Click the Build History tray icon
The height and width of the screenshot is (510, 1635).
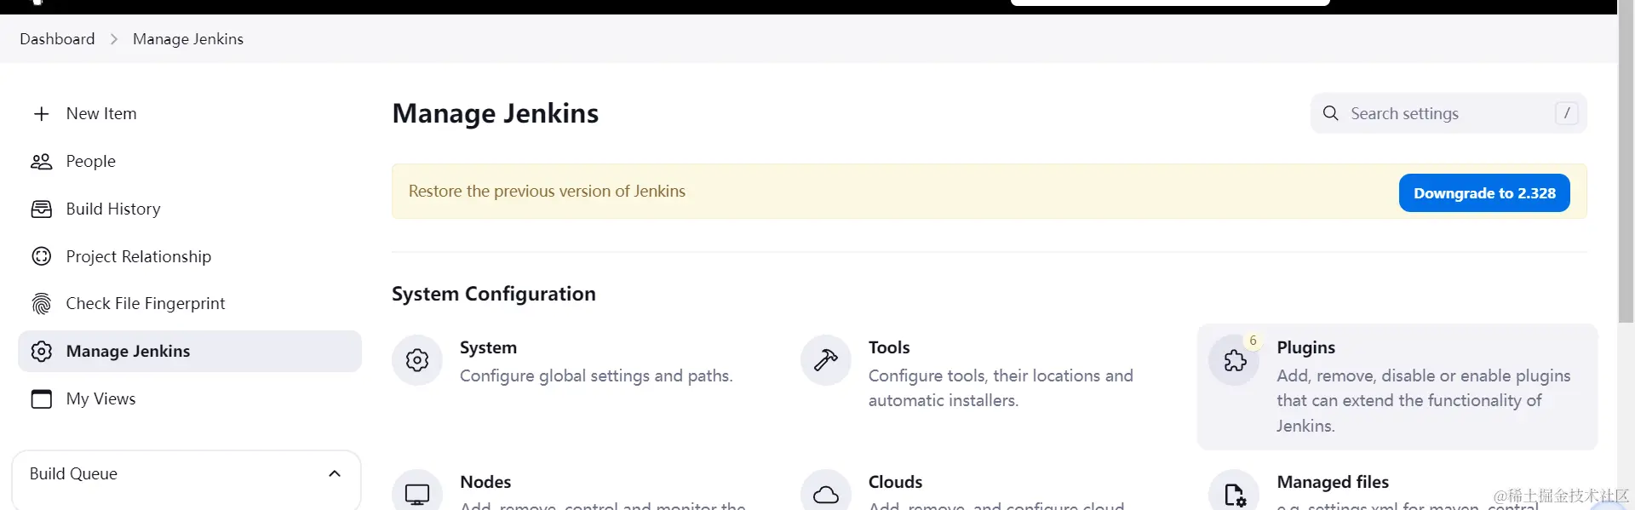click(x=42, y=209)
